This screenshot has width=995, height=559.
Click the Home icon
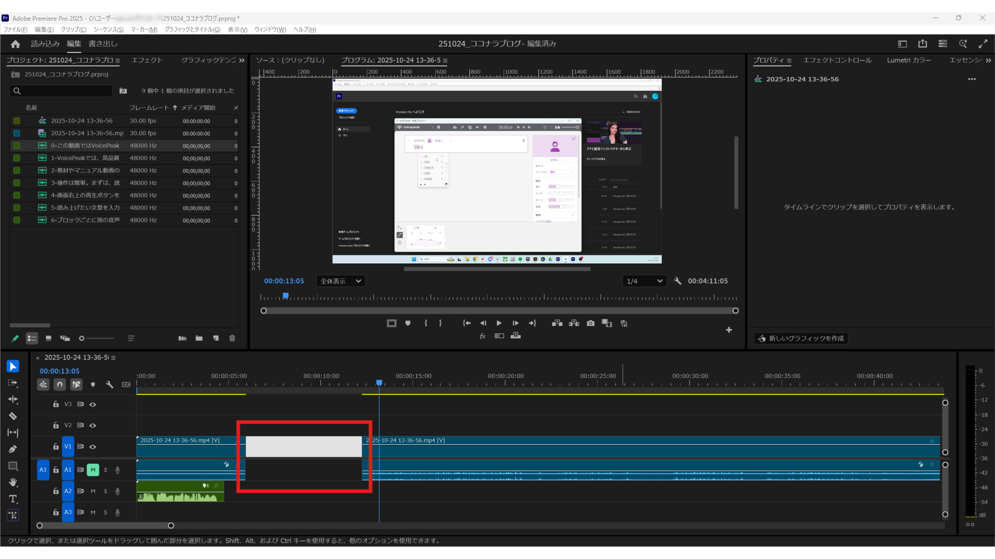pos(16,44)
